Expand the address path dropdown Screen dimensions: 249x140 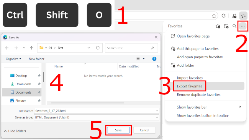click(89, 48)
